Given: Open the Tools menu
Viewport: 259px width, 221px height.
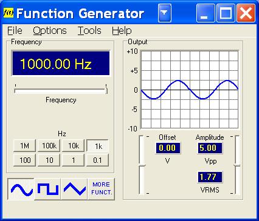Looking at the screenshot, I should pos(89,31).
